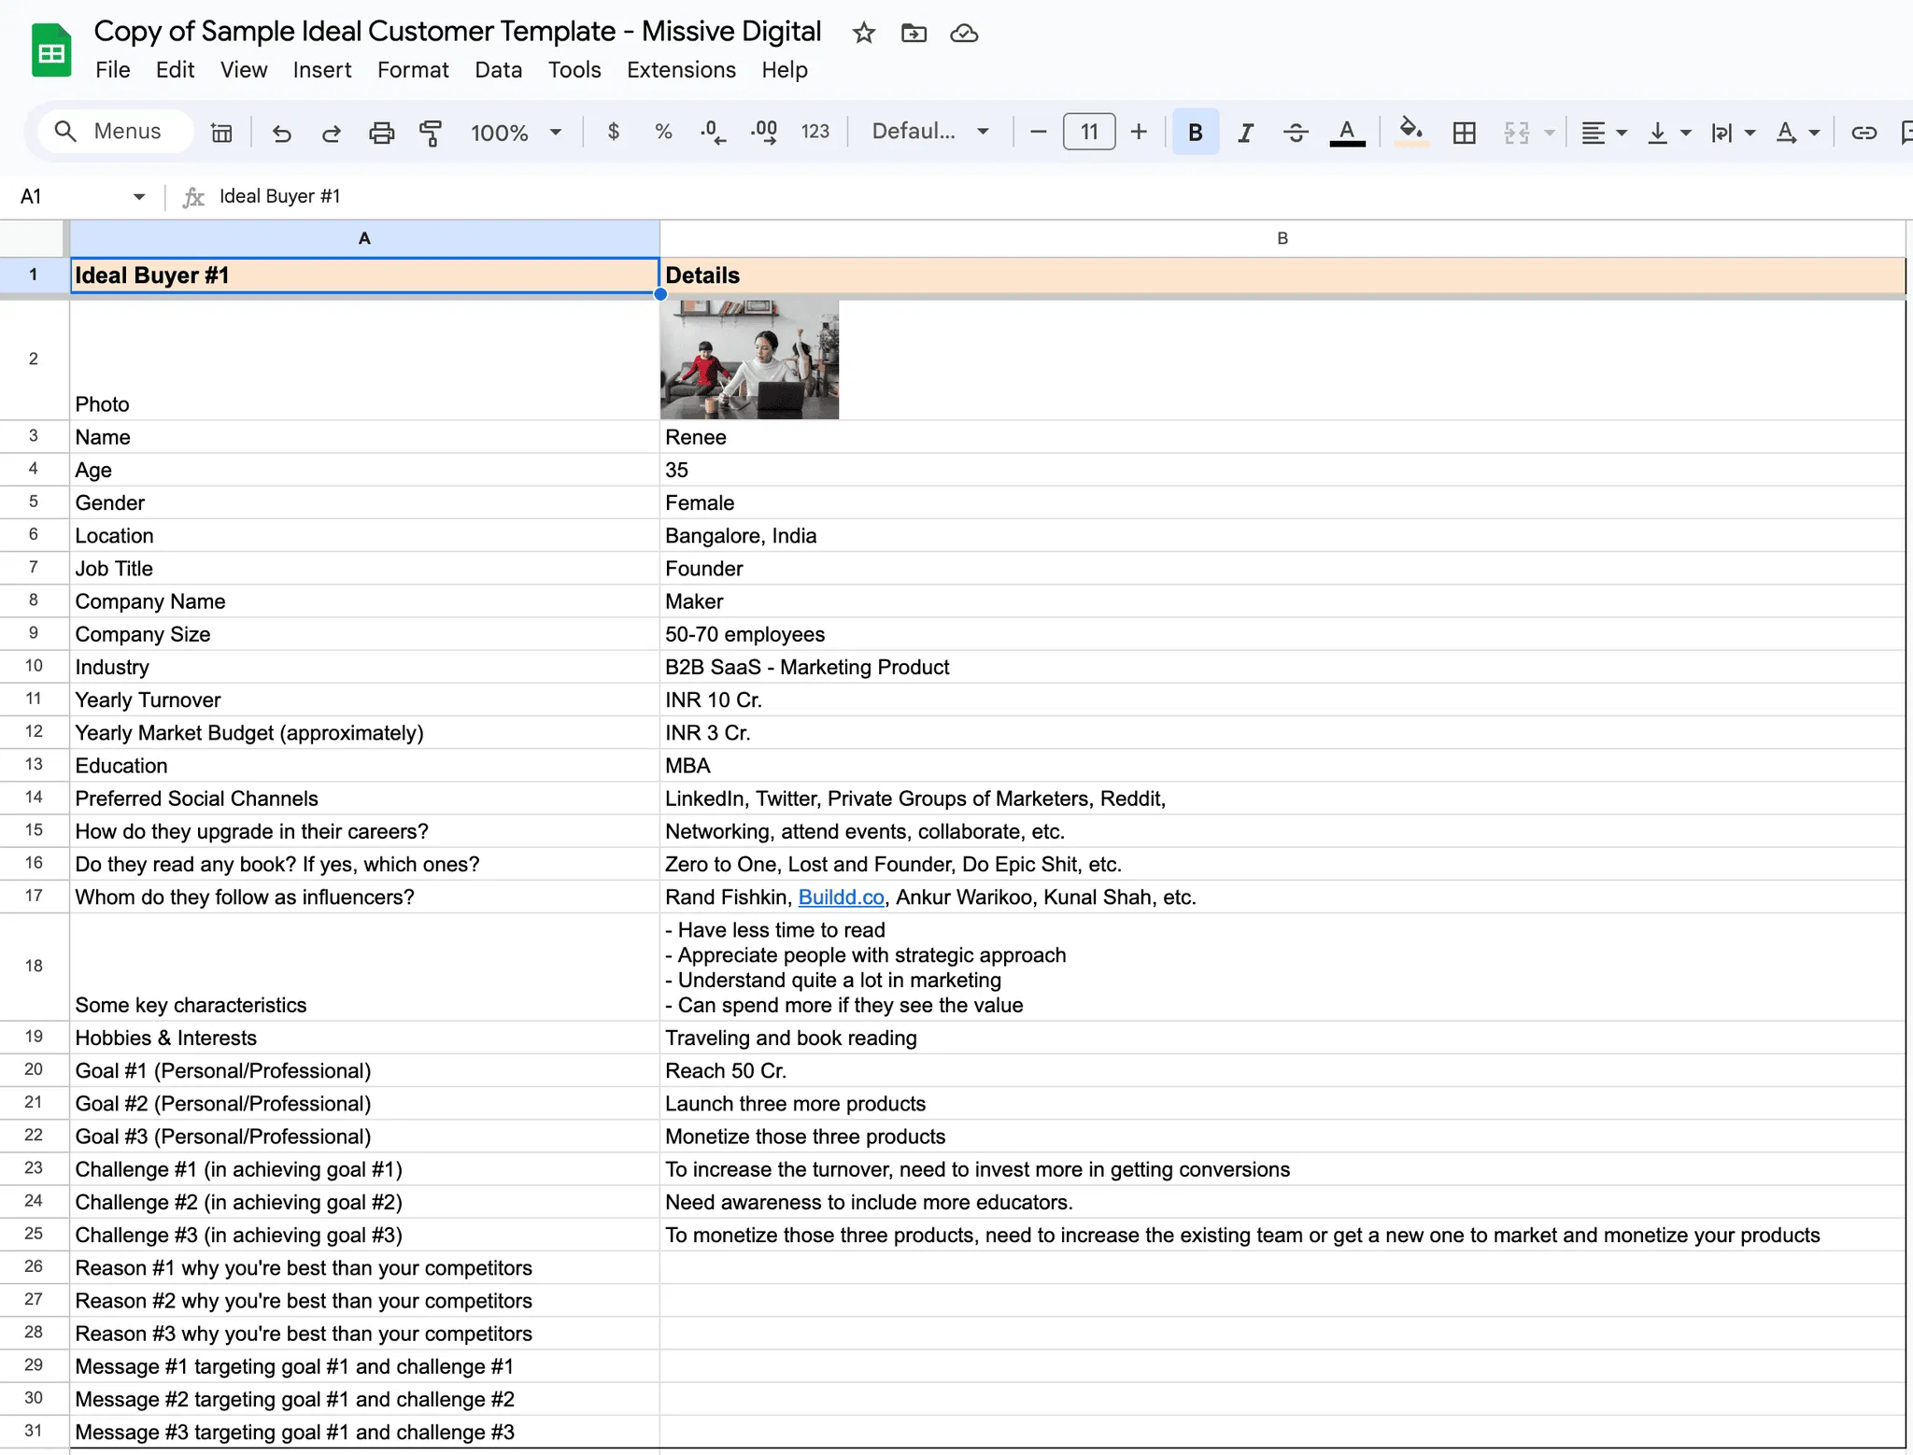Screen dimensions: 1913x1455
Task: Click the borders icon
Action: [1464, 133]
